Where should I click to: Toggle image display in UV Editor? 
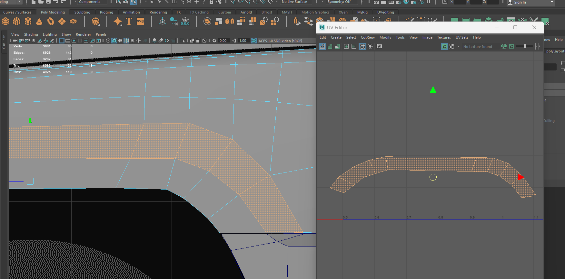tap(444, 46)
